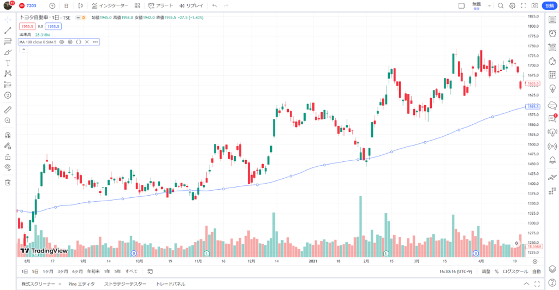Open the candlestick chart type menu
This screenshot has width=559, height=290.
(x=81, y=5)
